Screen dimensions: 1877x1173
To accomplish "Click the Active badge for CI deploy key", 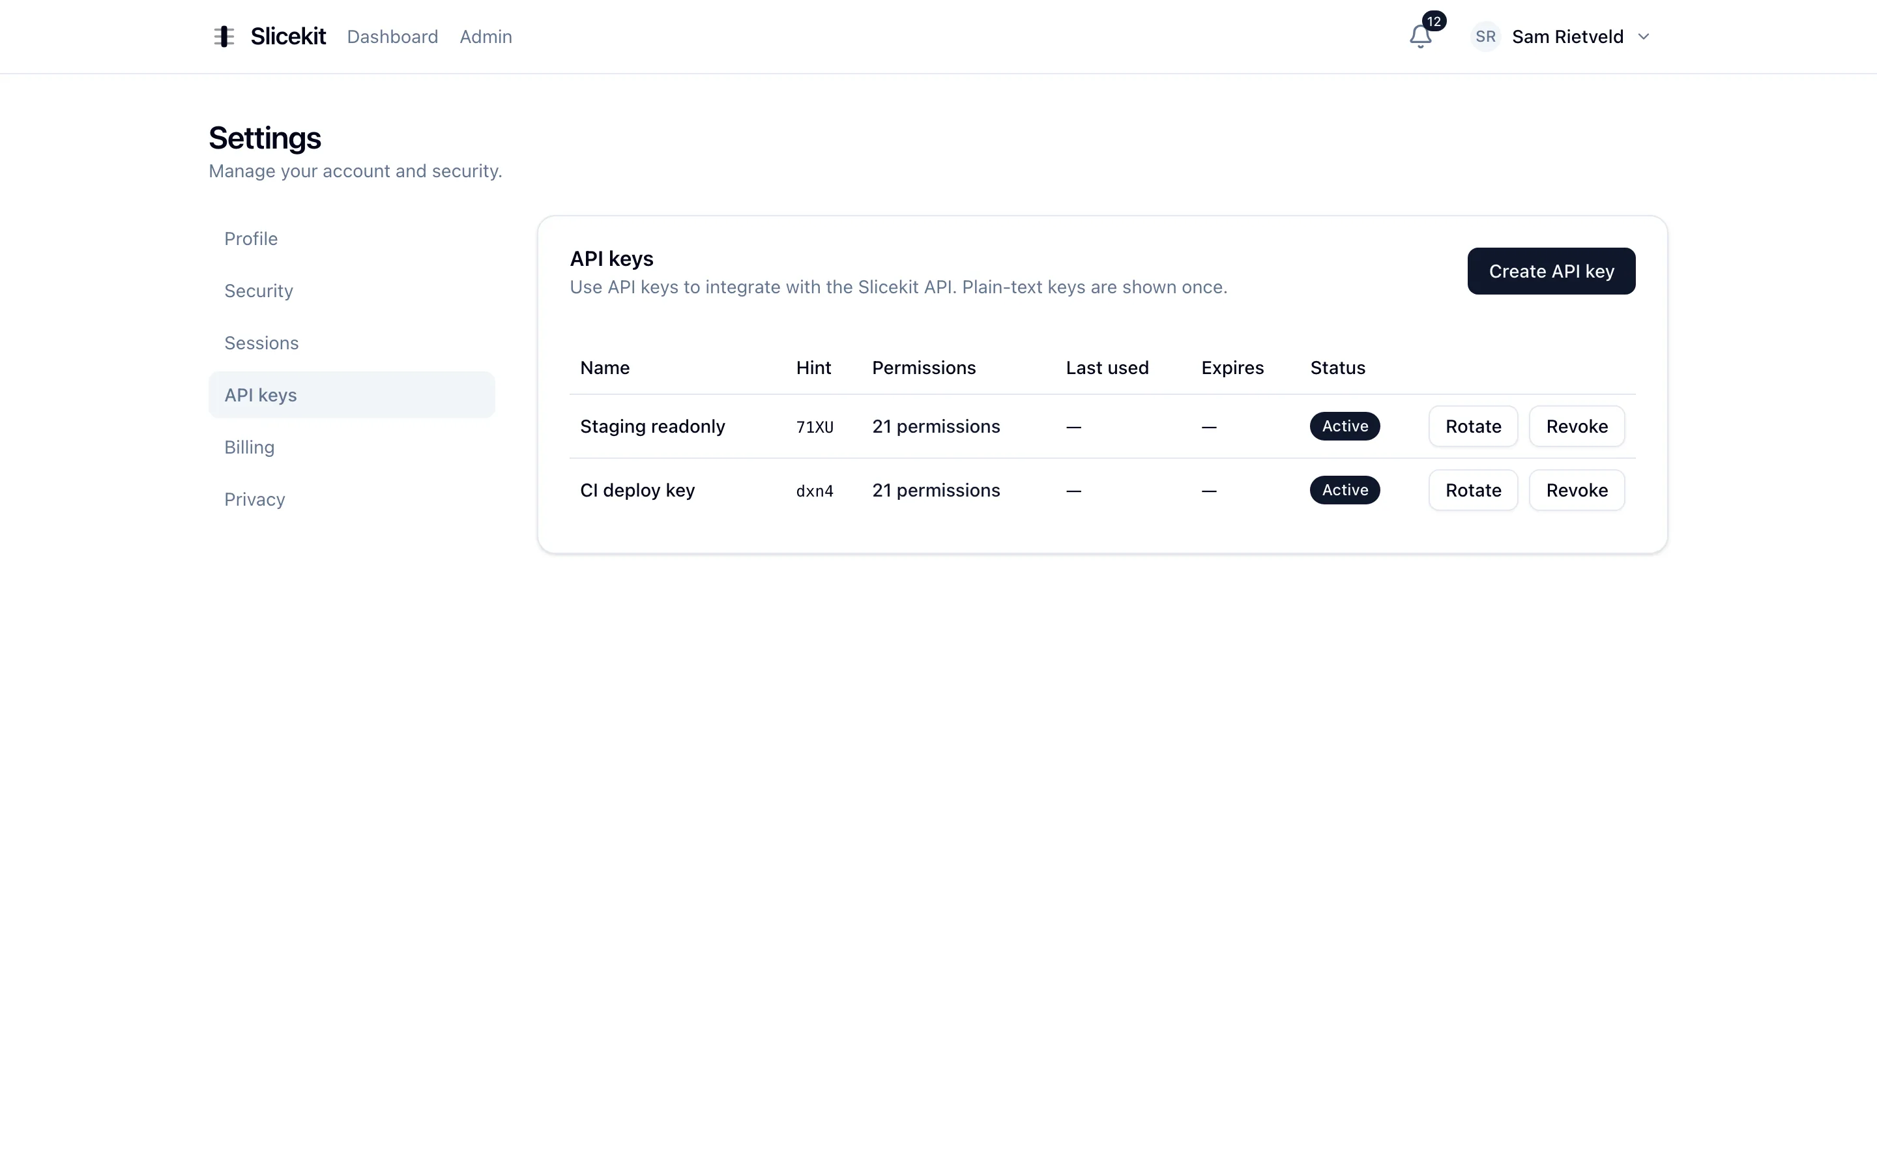I will click(x=1345, y=490).
